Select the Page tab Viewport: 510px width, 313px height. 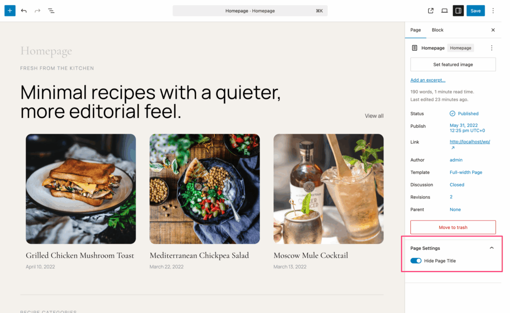tap(415, 30)
